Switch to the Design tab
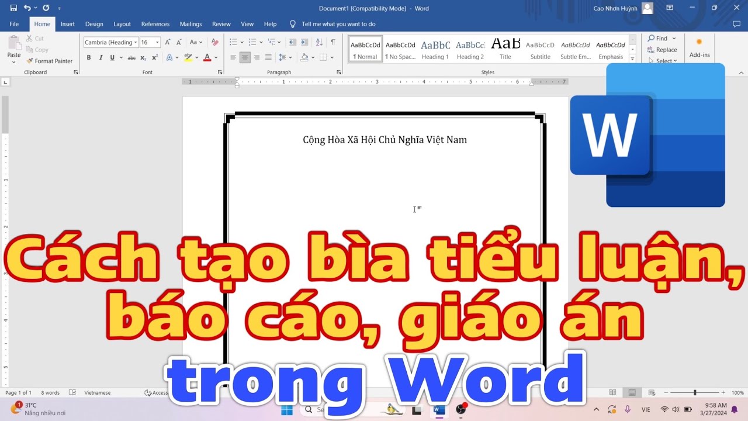 [94, 24]
